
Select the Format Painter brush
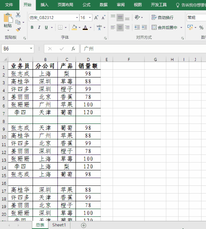point(18,29)
